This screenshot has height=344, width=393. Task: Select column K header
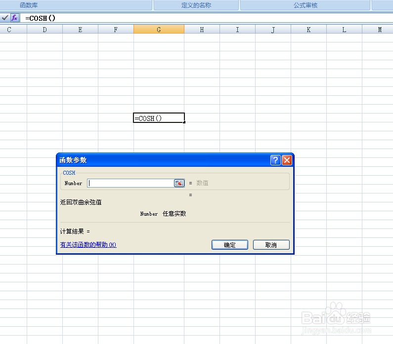pos(309,29)
